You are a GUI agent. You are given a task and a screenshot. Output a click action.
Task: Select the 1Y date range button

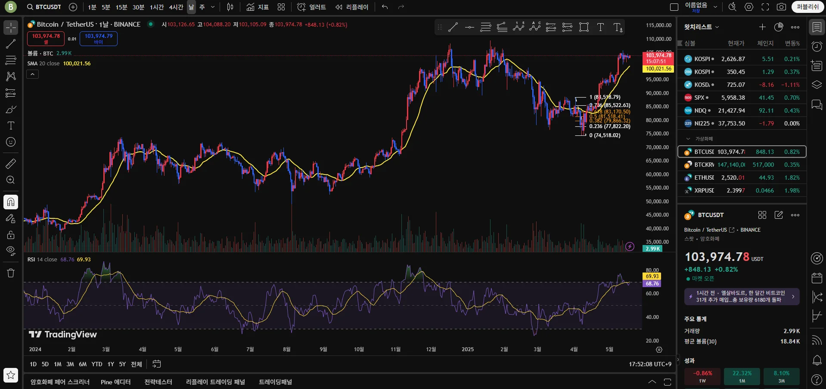tap(111, 364)
